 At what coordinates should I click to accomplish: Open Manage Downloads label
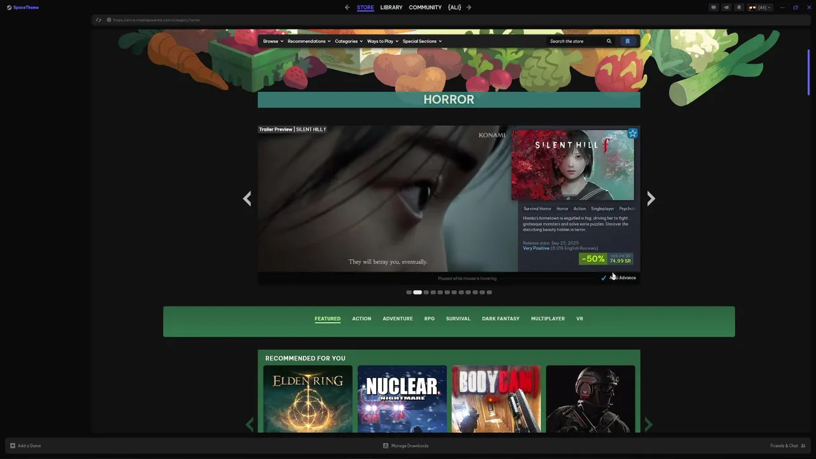410,446
